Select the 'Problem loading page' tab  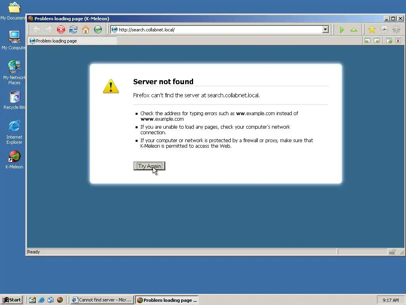click(x=72, y=41)
